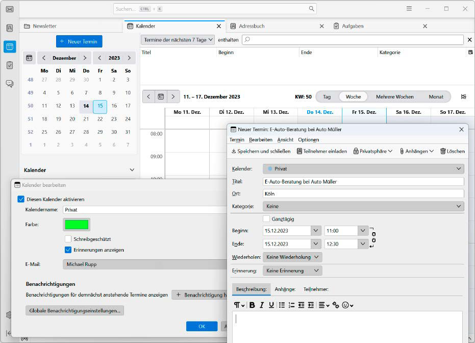Collapse the Kalender section in sidebar
The image size is (475, 343).
132,170
